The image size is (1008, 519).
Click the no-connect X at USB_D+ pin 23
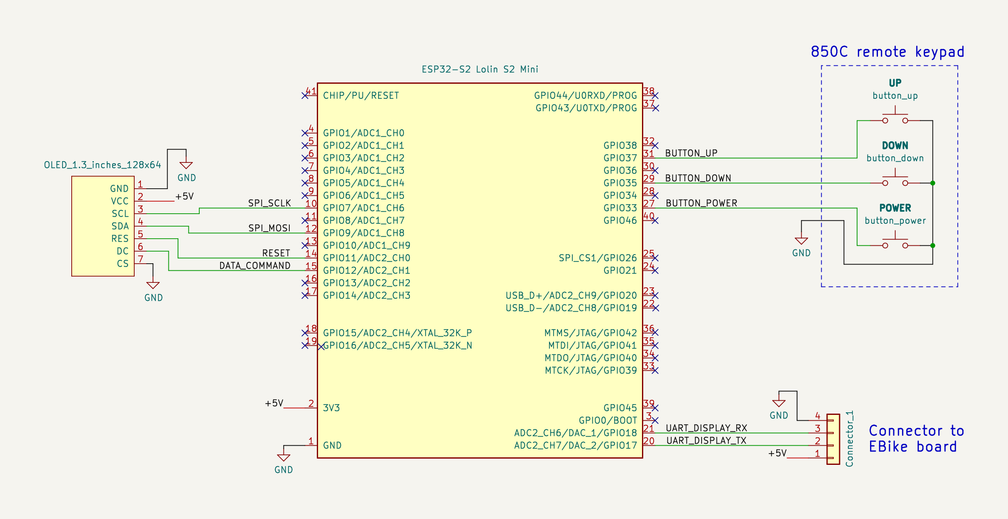pyautogui.click(x=655, y=295)
